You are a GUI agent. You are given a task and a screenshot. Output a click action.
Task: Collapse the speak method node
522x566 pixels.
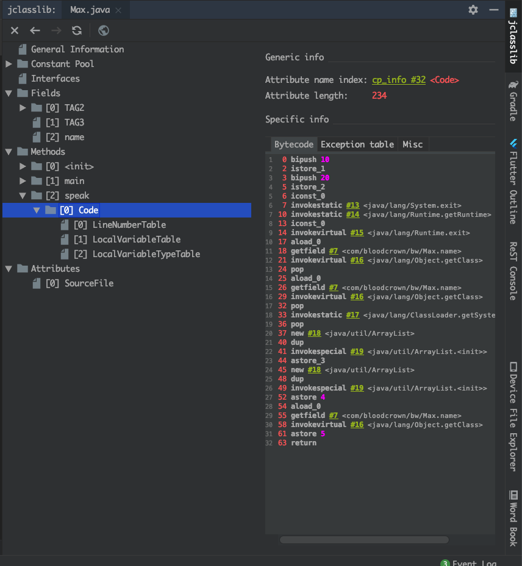(23, 196)
